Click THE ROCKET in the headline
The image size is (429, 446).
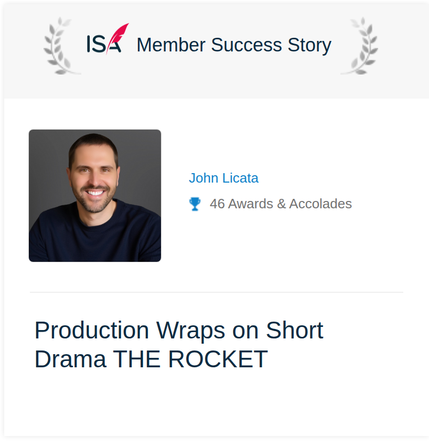(x=190, y=359)
